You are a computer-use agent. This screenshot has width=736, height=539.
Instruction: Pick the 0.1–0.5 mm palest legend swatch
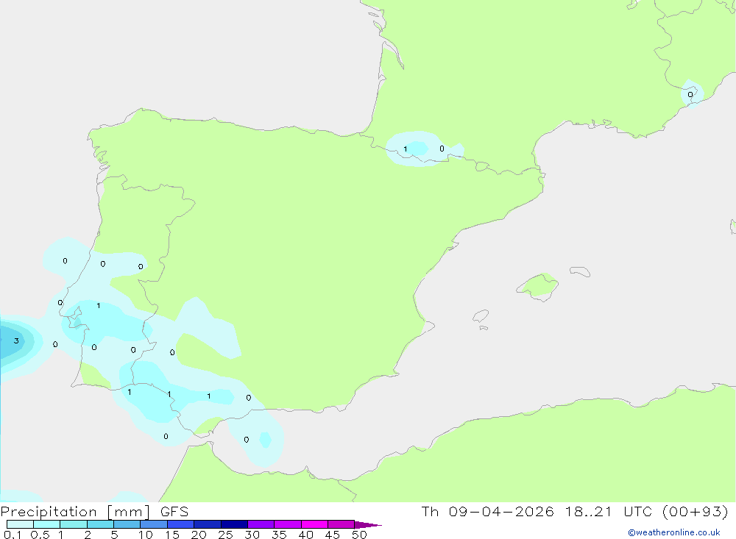(20, 524)
